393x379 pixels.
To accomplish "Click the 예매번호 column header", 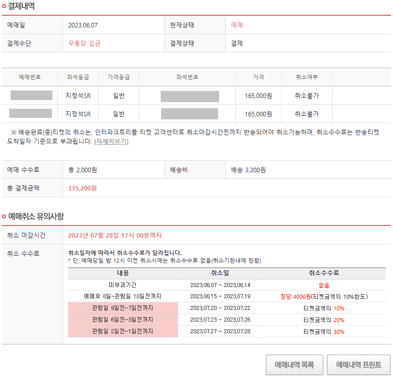I will (x=30, y=77).
